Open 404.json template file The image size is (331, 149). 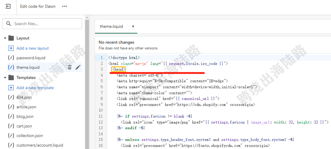point(24,97)
